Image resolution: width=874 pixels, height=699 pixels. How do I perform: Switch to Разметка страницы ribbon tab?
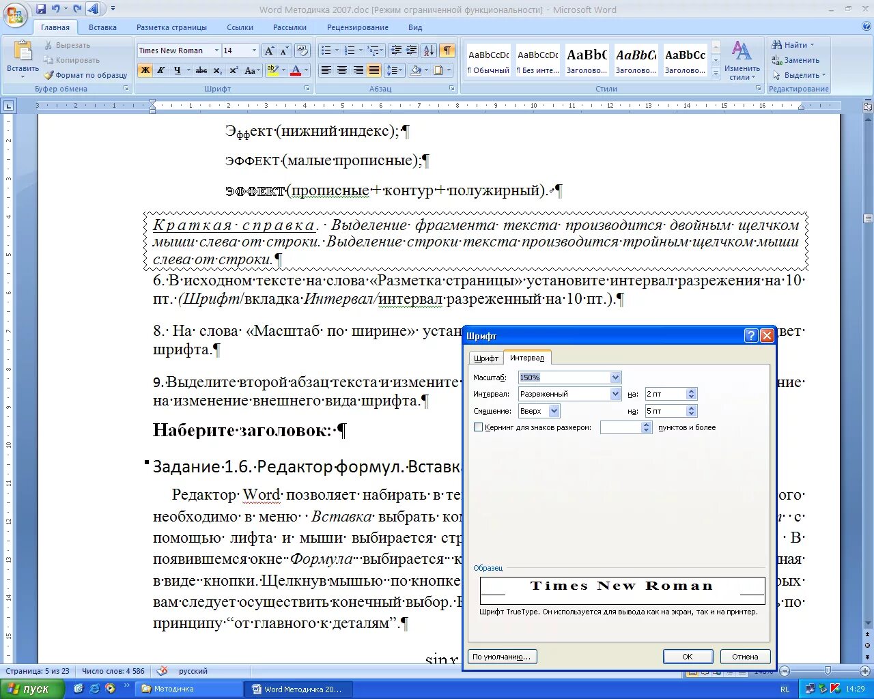click(171, 27)
